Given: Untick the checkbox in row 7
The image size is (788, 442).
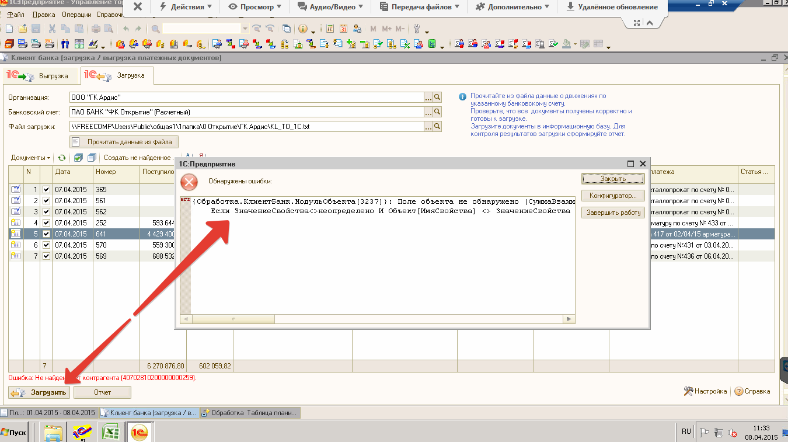Looking at the screenshot, I should [46, 256].
